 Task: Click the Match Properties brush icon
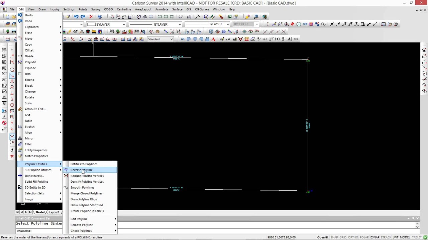[x=20, y=156]
